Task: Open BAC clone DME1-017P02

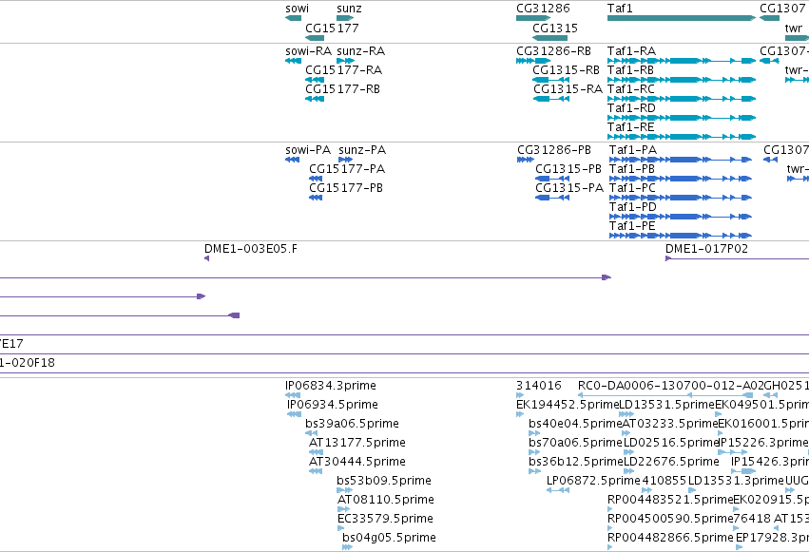Action: (x=738, y=258)
